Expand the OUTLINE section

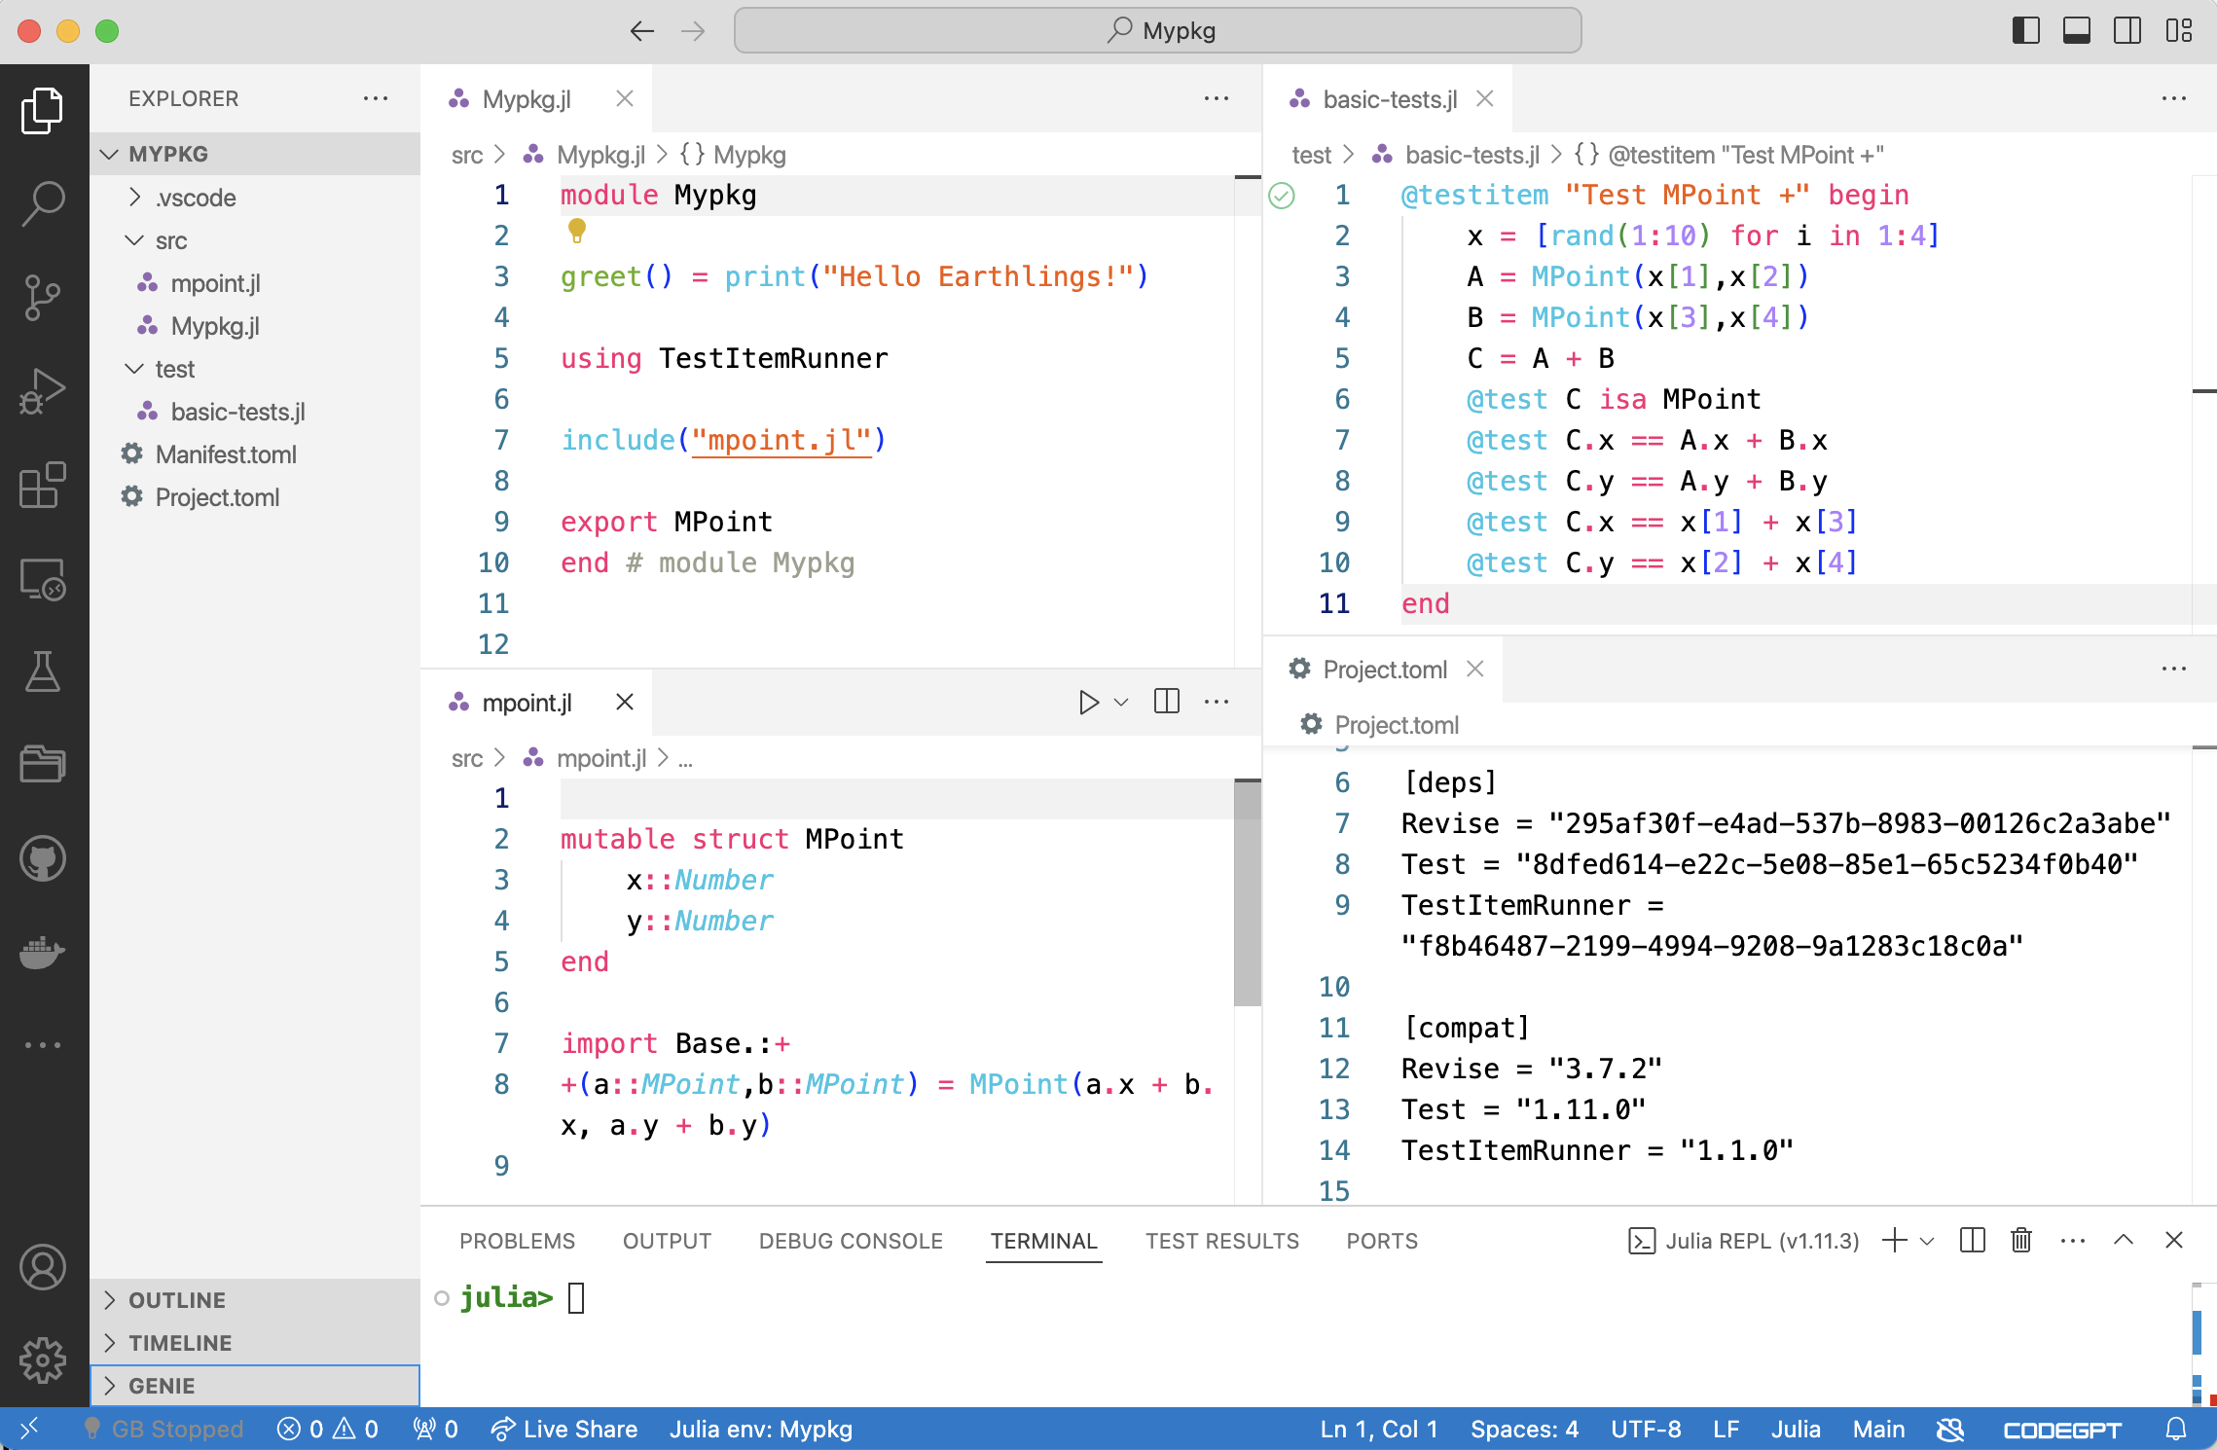(255, 1300)
